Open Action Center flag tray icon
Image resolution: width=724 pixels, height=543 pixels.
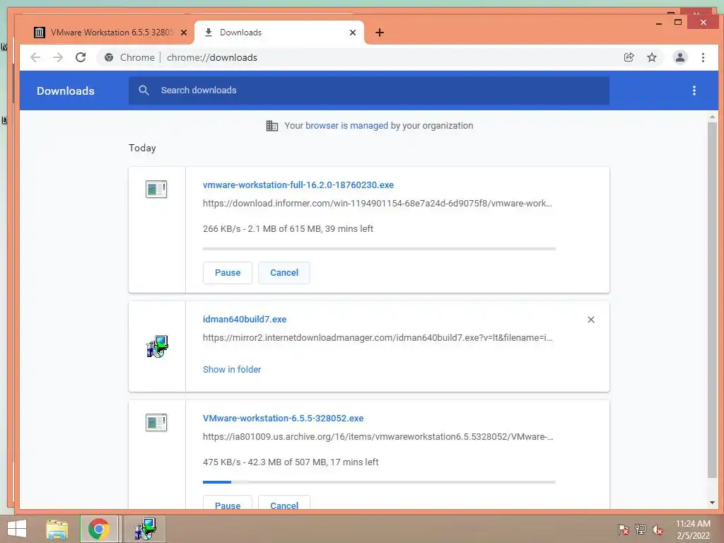click(x=624, y=530)
